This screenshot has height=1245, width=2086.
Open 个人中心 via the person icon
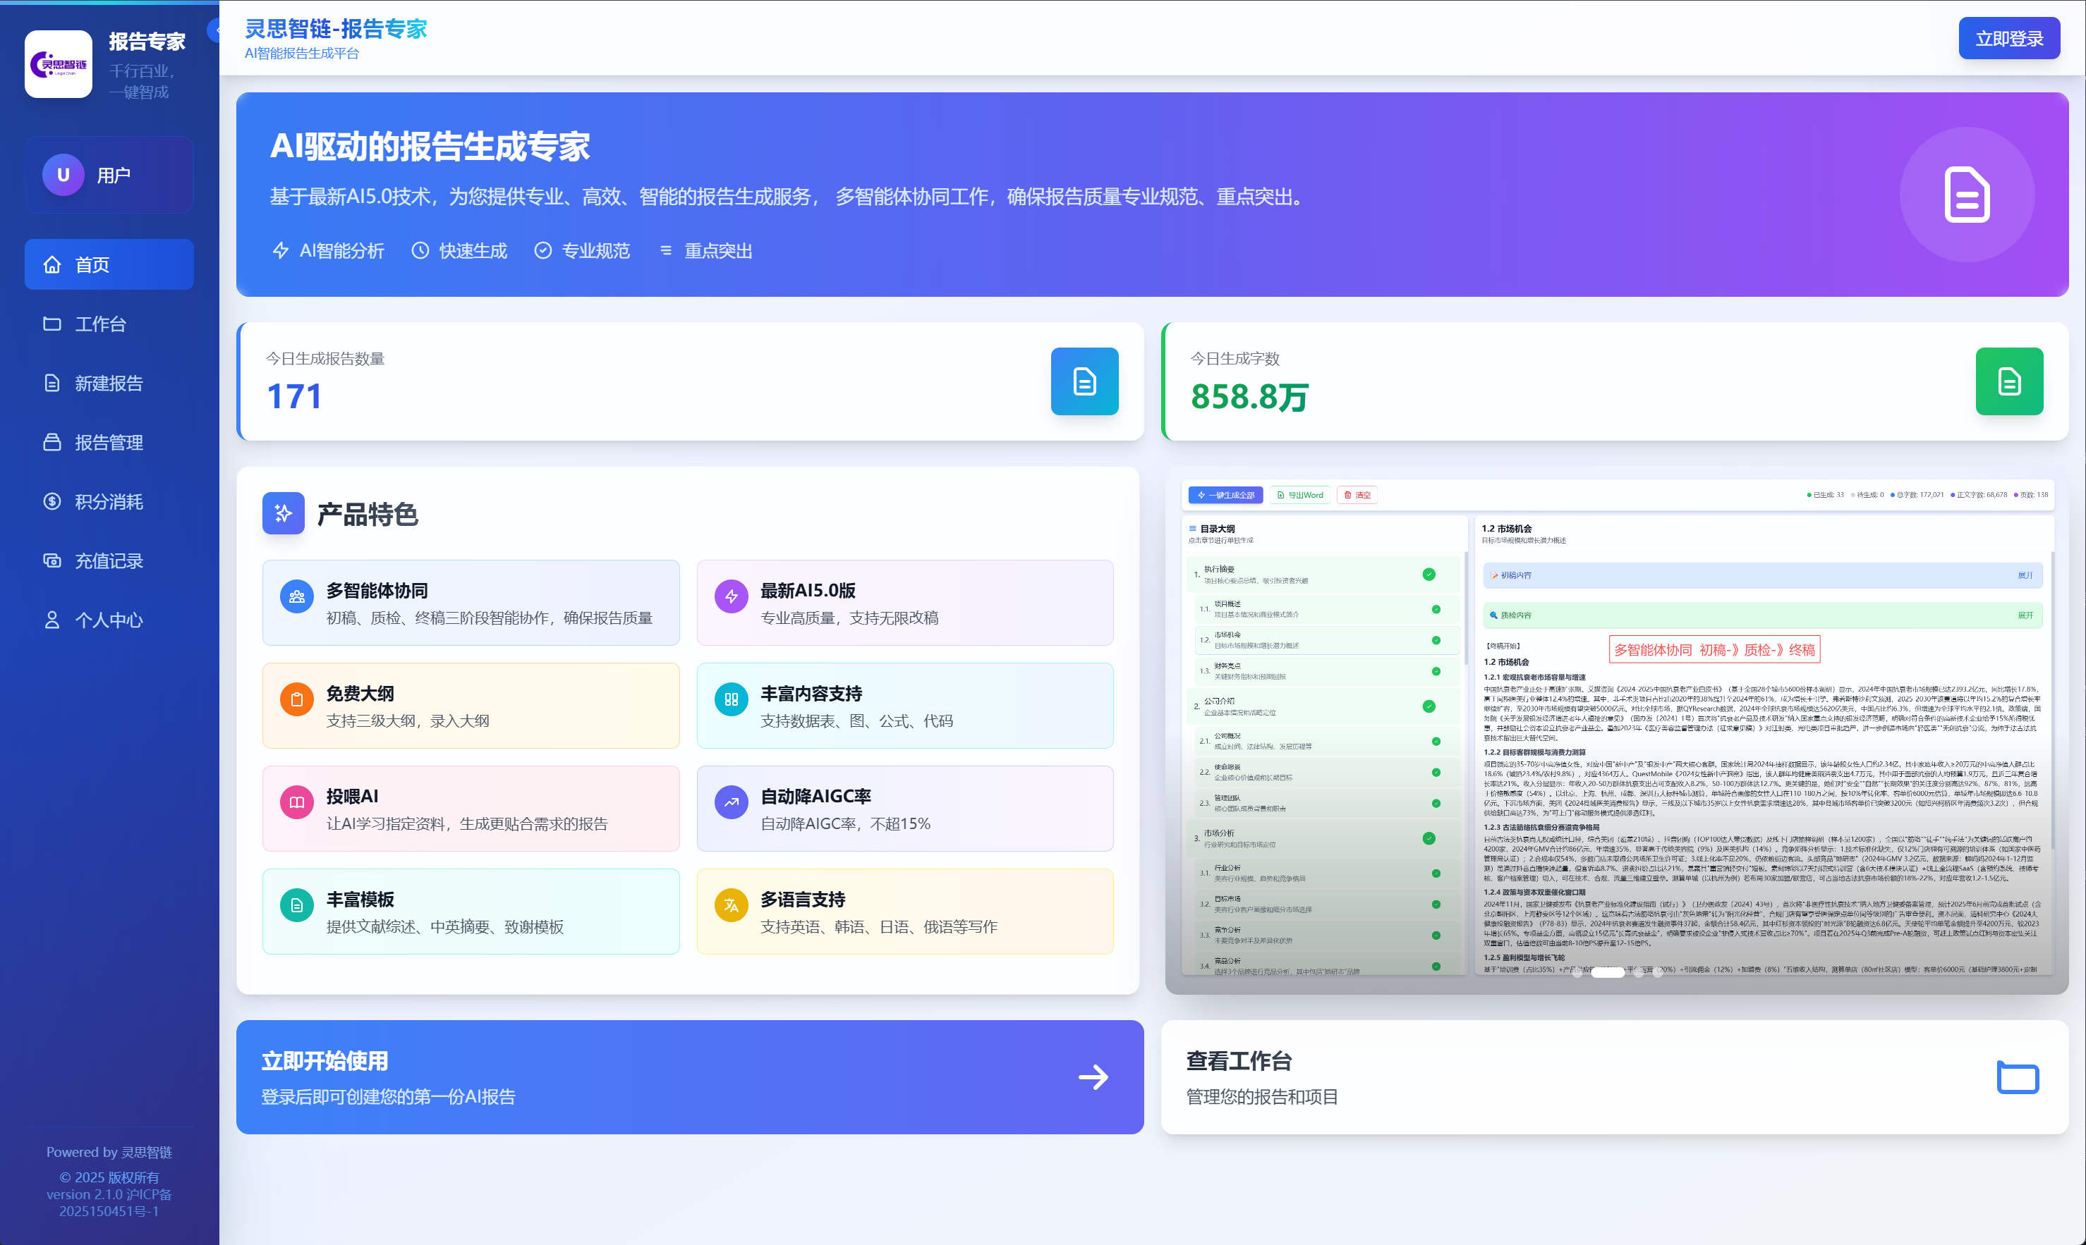[x=52, y=619]
